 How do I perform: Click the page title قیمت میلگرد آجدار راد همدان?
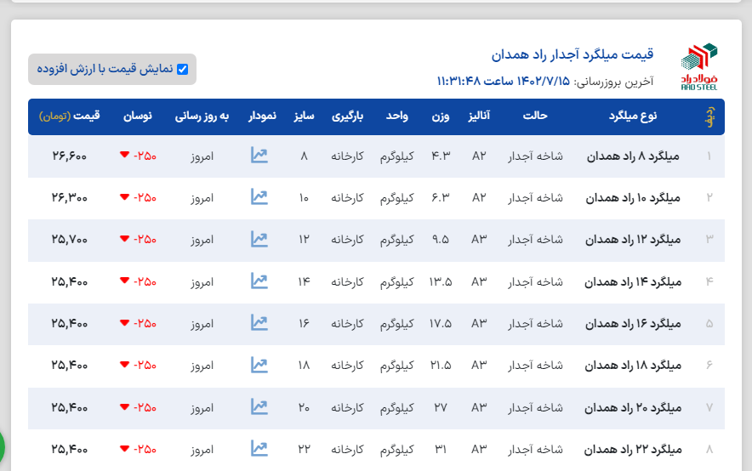[x=572, y=55]
